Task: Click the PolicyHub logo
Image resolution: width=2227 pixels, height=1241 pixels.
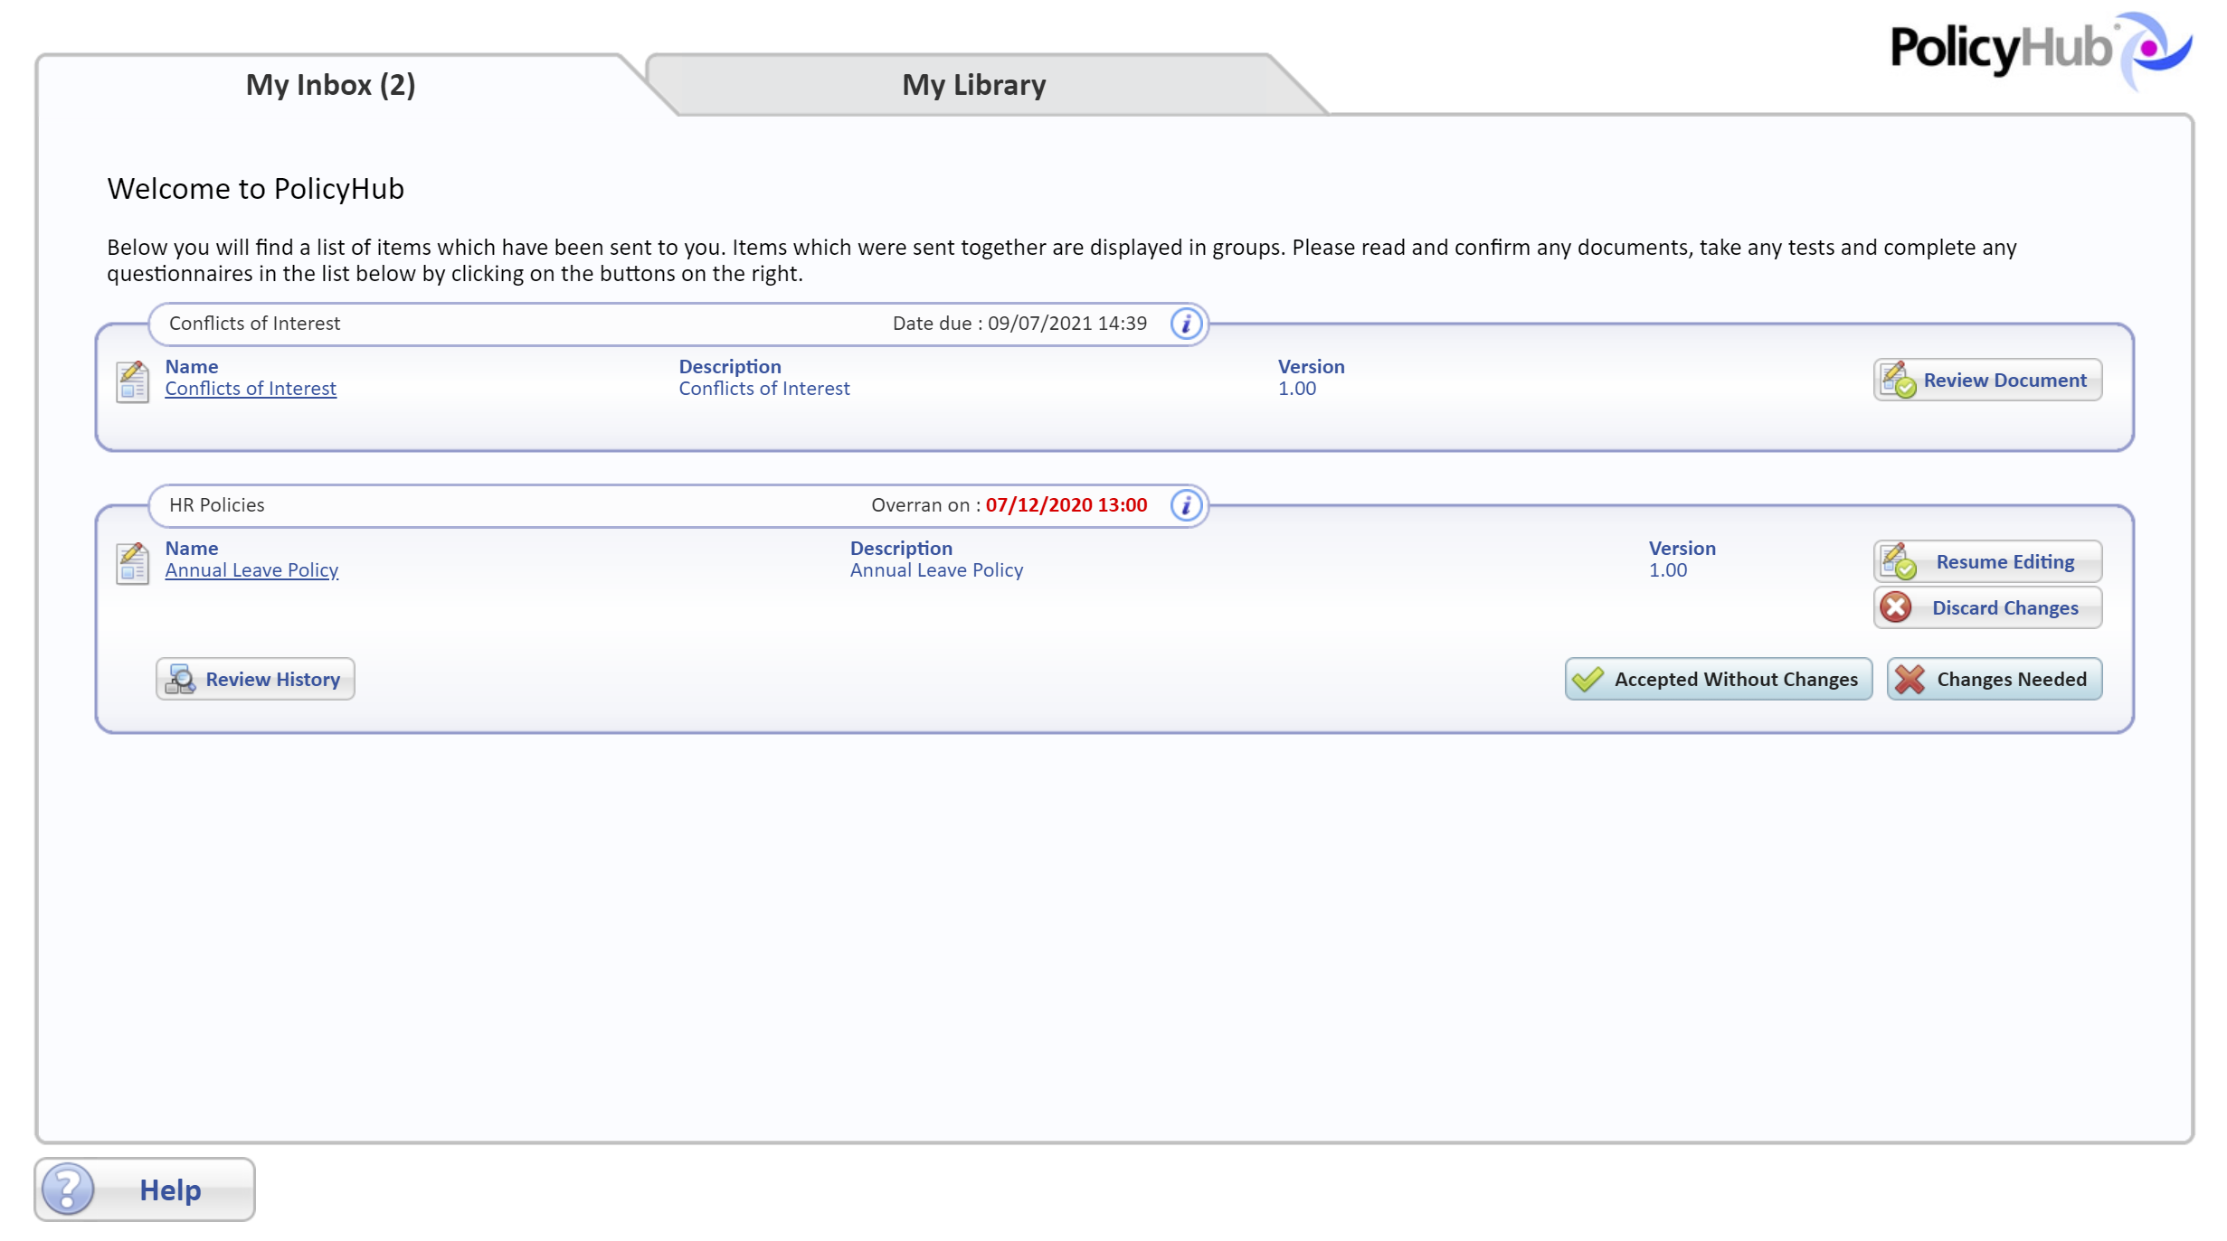Action: 2038,49
